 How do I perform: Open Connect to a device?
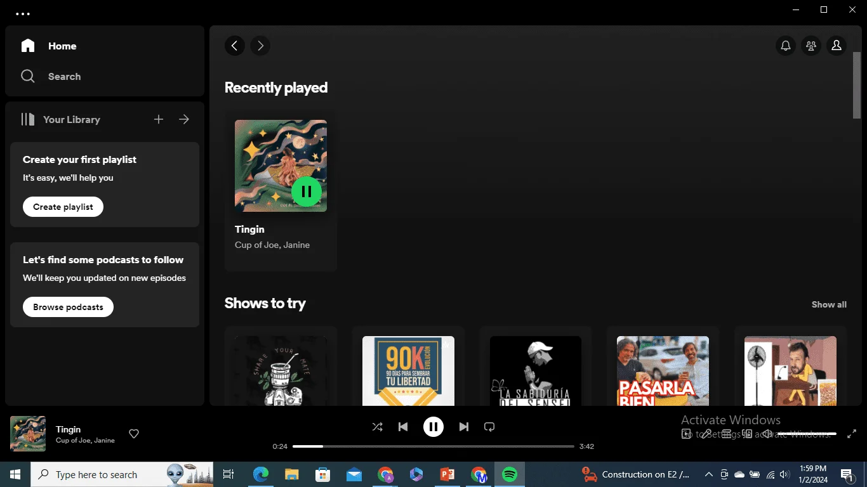click(747, 434)
